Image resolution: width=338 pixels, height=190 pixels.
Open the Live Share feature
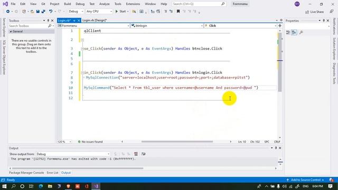point(315,12)
